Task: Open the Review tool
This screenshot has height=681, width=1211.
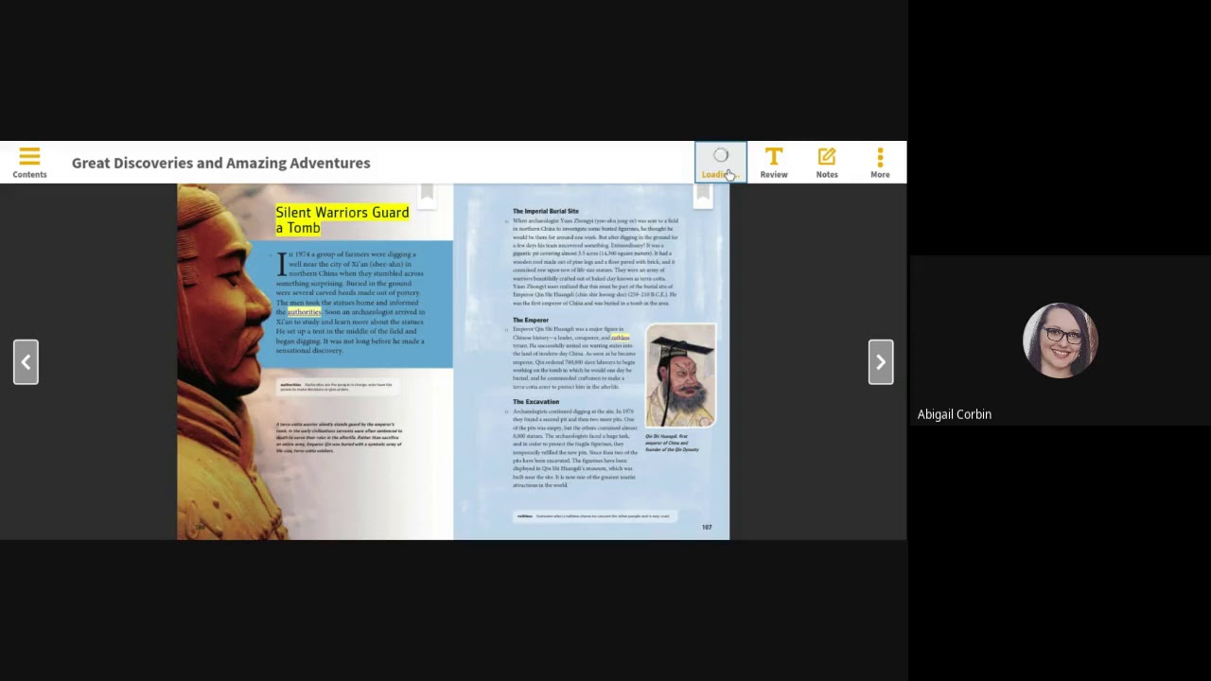Action: coord(773,163)
